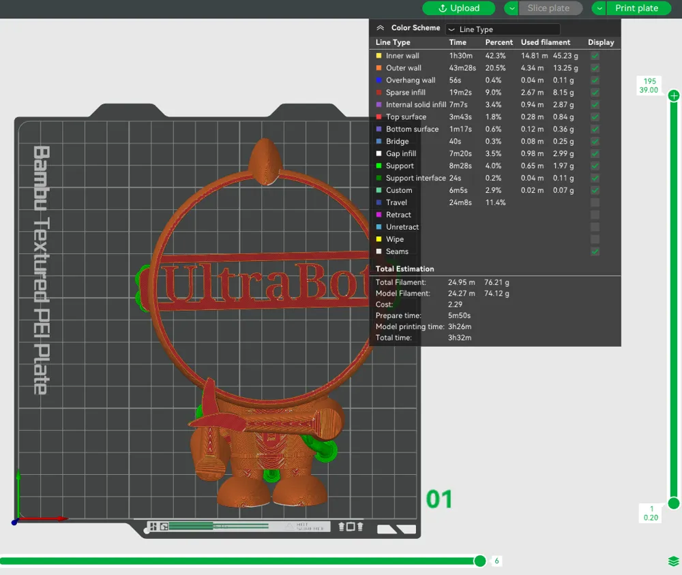The height and width of the screenshot is (575, 682).
Task: Hide Support lines via checkbox
Action: coord(595,166)
